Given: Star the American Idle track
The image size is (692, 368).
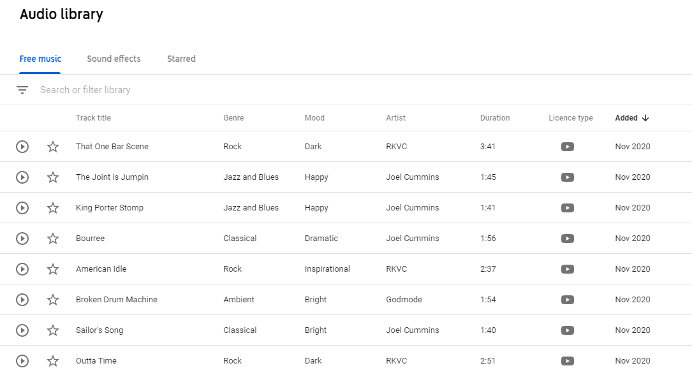Looking at the screenshot, I should pos(53,269).
